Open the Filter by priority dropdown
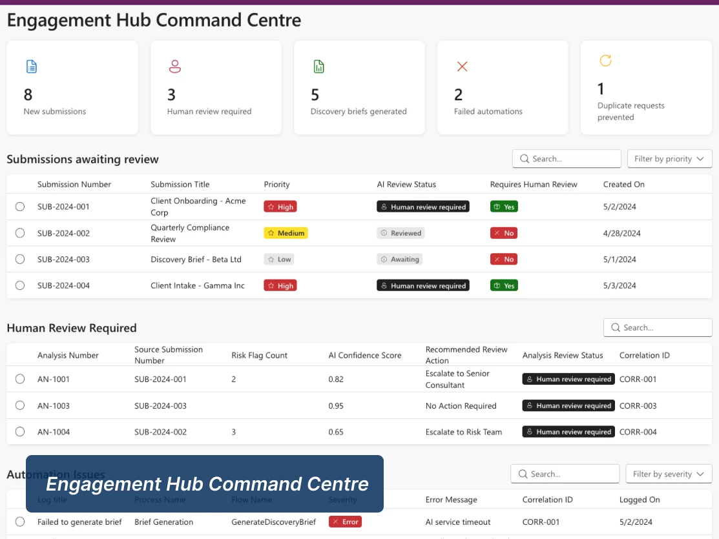The height and width of the screenshot is (539, 719). point(669,159)
